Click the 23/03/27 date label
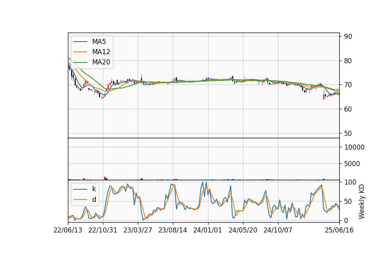Screen dimensions: 377x271 click(x=138, y=230)
